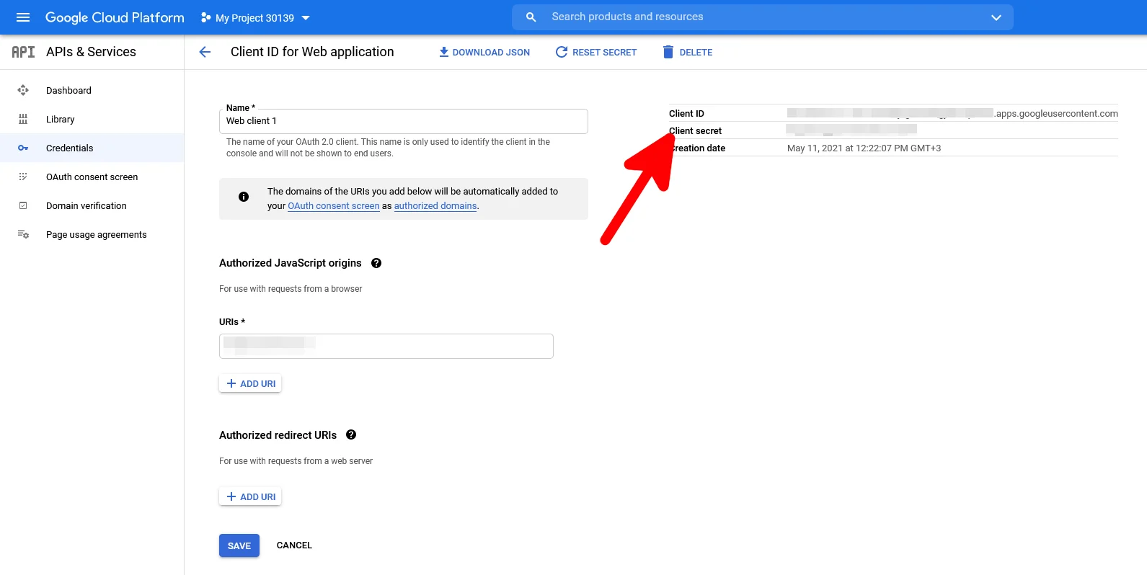
Task: Click the Credentials key icon
Action: click(x=23, y=148)
